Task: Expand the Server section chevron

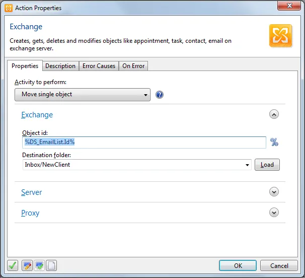Action: 274,192
